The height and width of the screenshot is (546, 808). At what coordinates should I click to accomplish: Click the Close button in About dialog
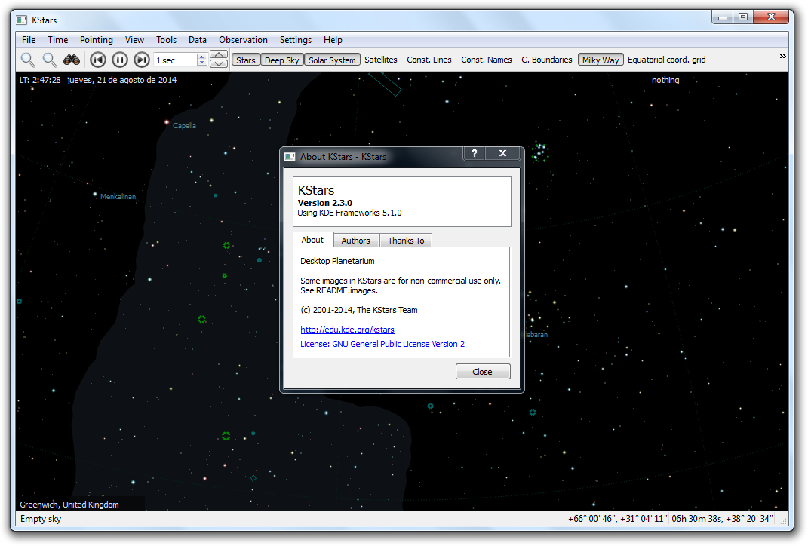483,371
